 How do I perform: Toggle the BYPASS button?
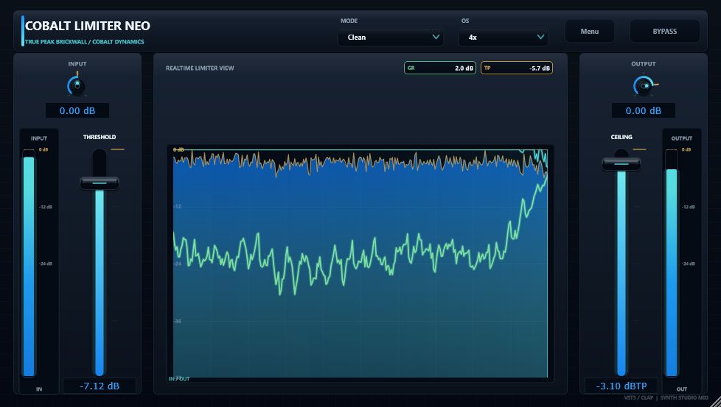pyautogui.click(x=664, y=32)
